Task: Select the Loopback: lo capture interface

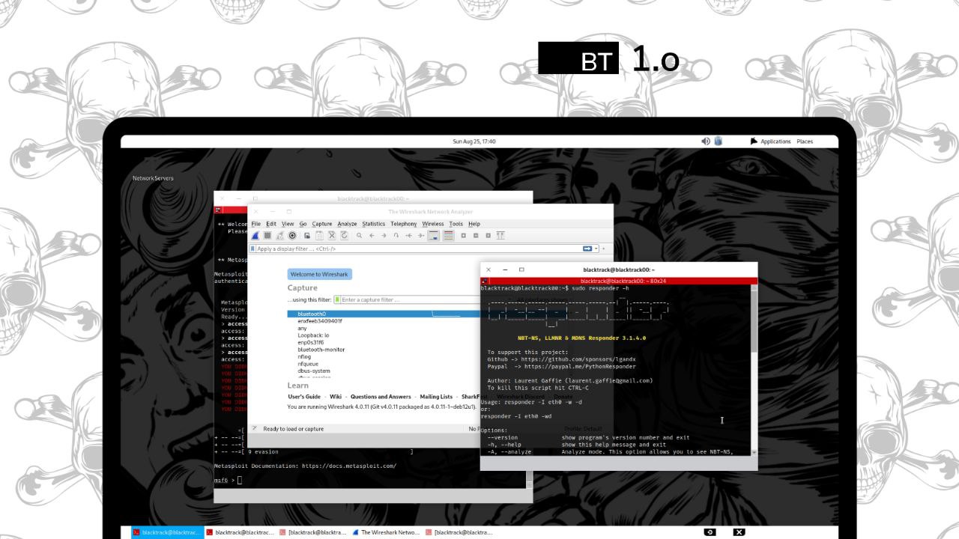Action: [x=313, y=335]
